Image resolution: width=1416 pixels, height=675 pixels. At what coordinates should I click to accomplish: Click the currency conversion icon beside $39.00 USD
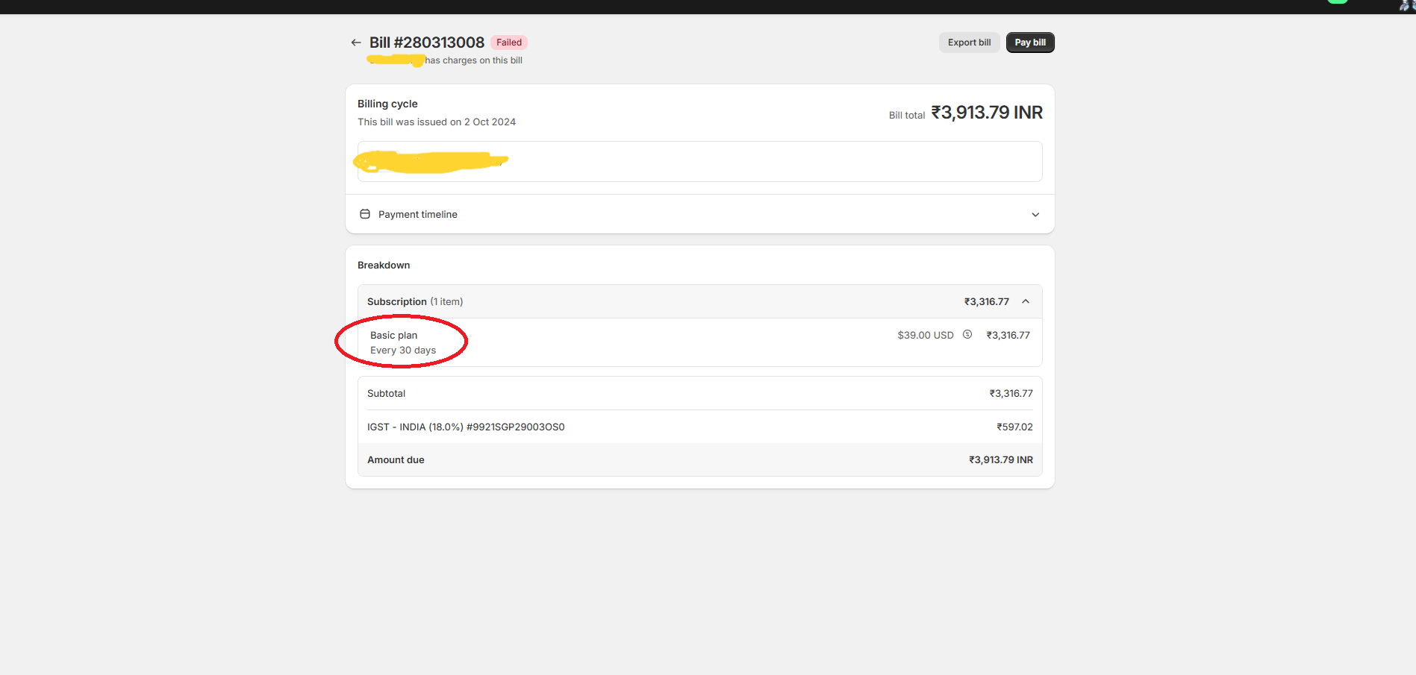967,335
